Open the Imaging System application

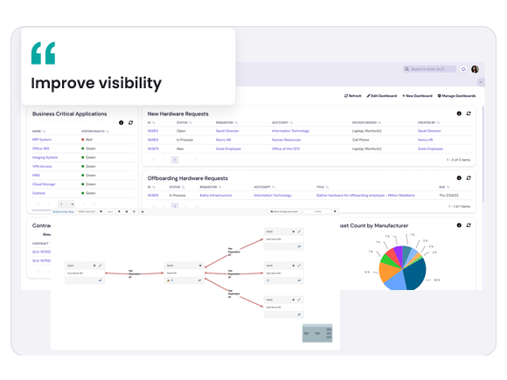click(x=45, y=157)
